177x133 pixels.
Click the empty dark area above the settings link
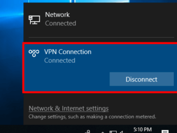click(x=99, y=99)
